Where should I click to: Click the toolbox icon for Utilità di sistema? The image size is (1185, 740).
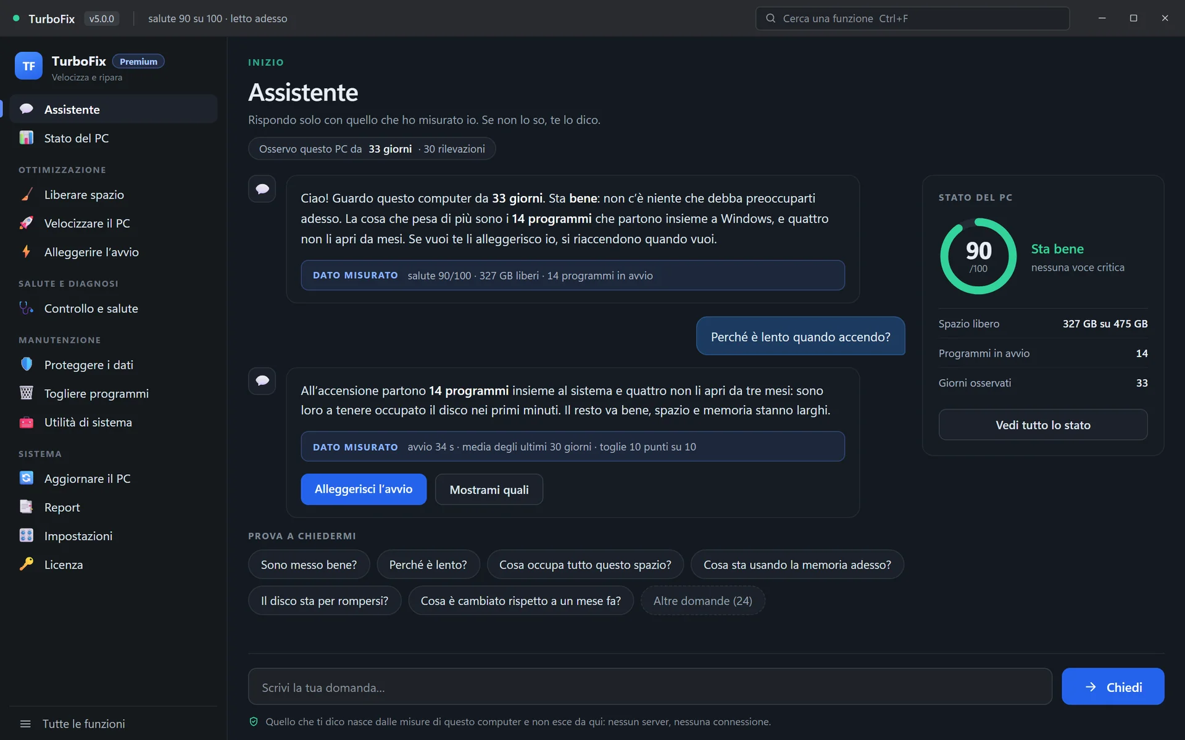pos(27,422)
